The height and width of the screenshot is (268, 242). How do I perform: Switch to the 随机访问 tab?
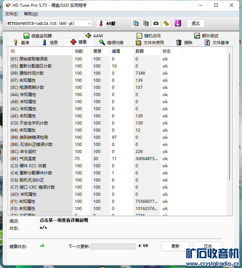148,36
